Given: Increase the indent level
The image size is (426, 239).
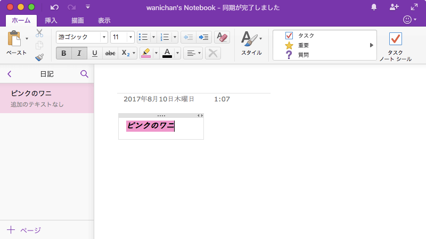Looking at the screenshot, I should click(x=204, y=37).
